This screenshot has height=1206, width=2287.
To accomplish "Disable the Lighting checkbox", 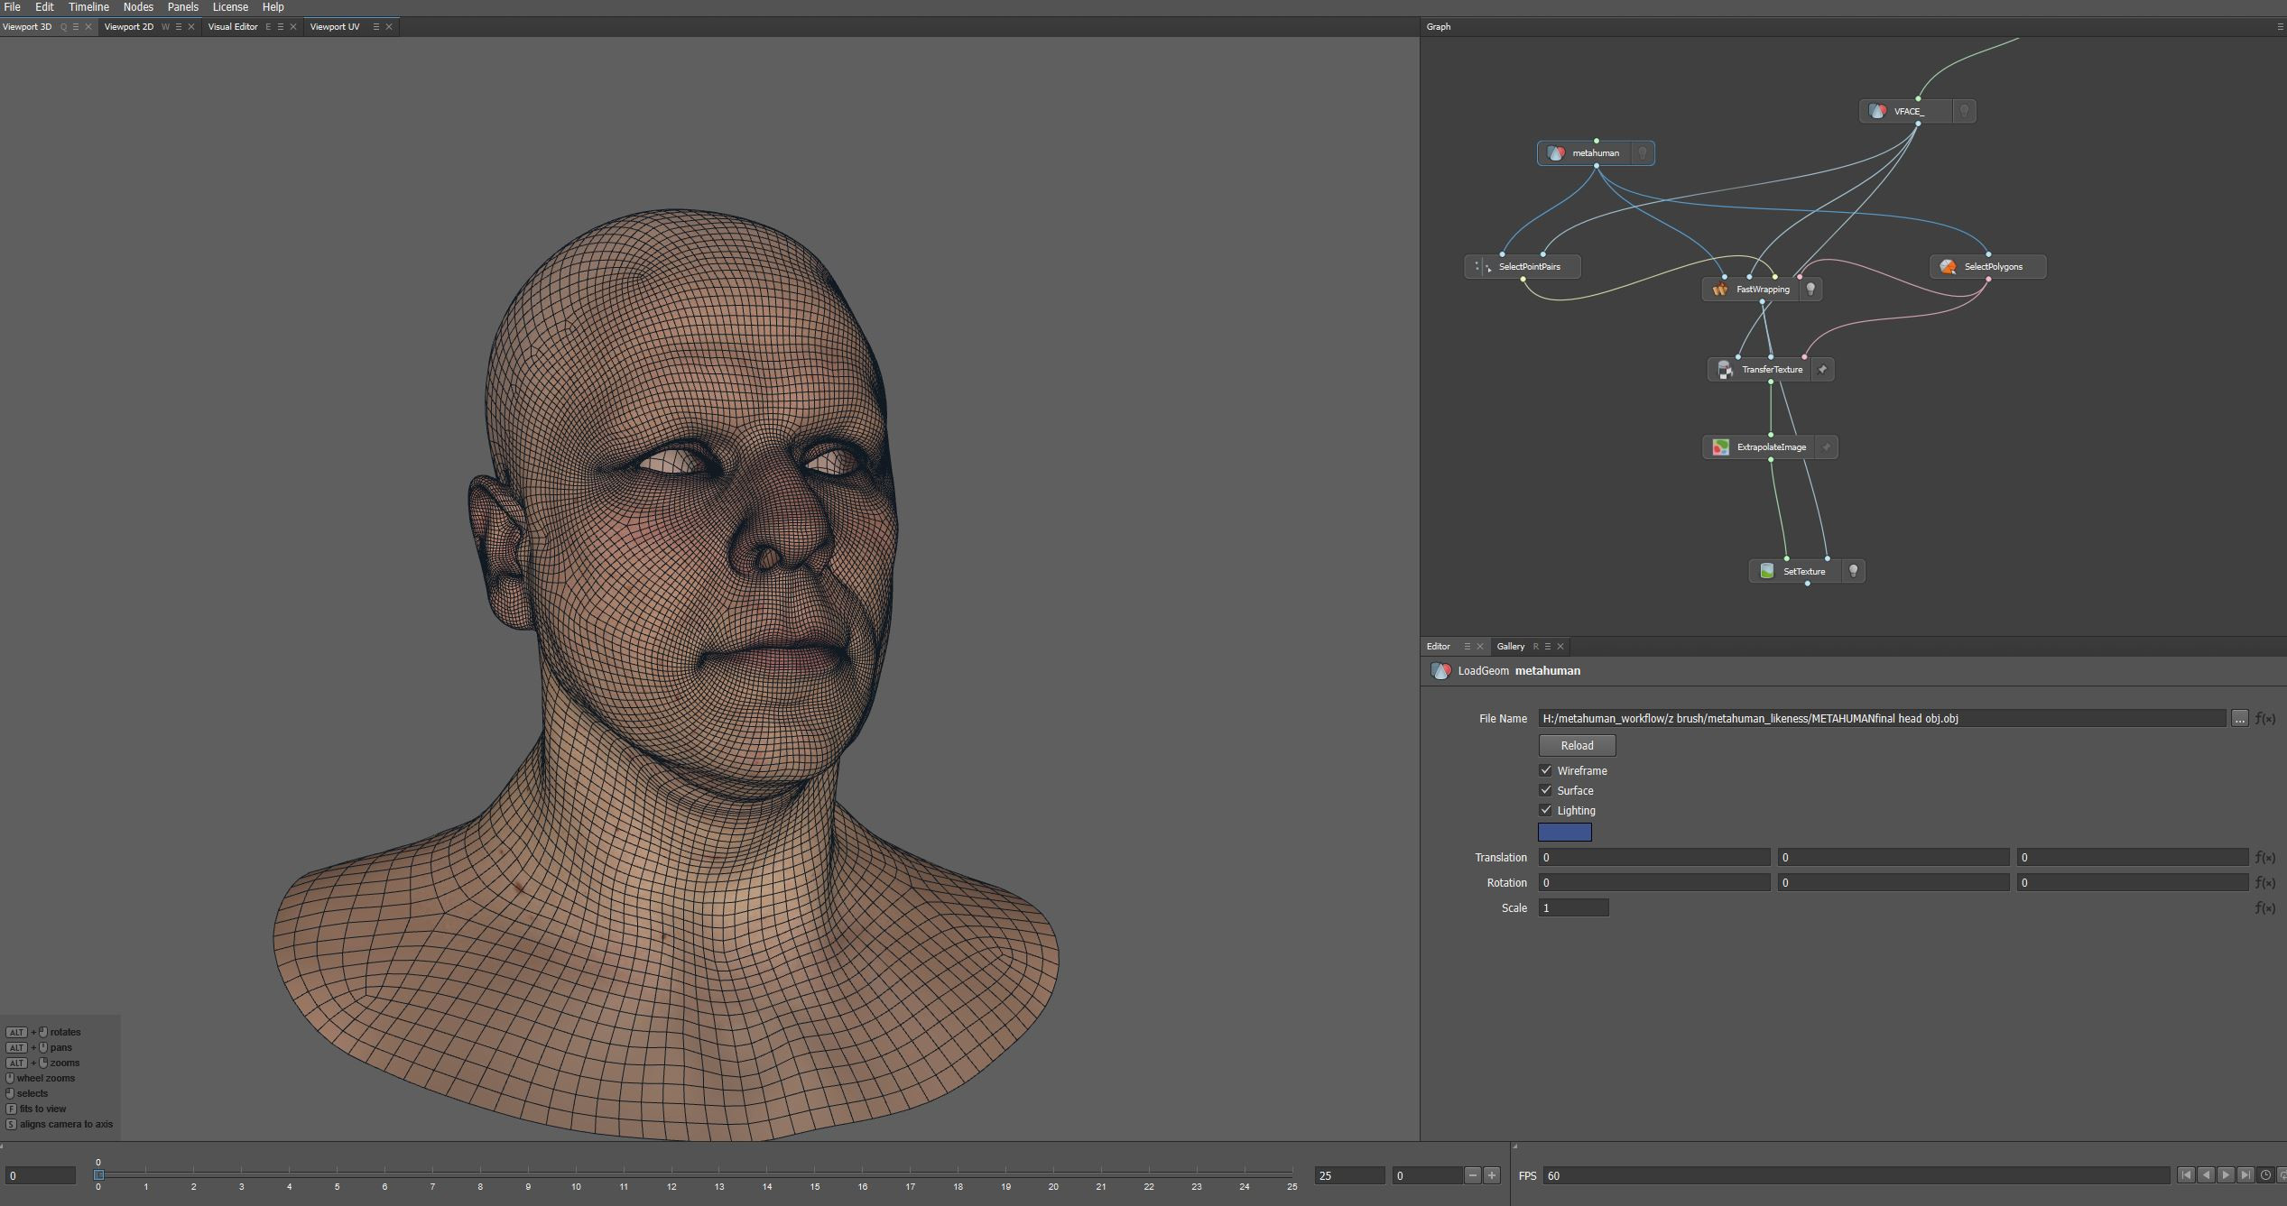I will (1545, 810).
